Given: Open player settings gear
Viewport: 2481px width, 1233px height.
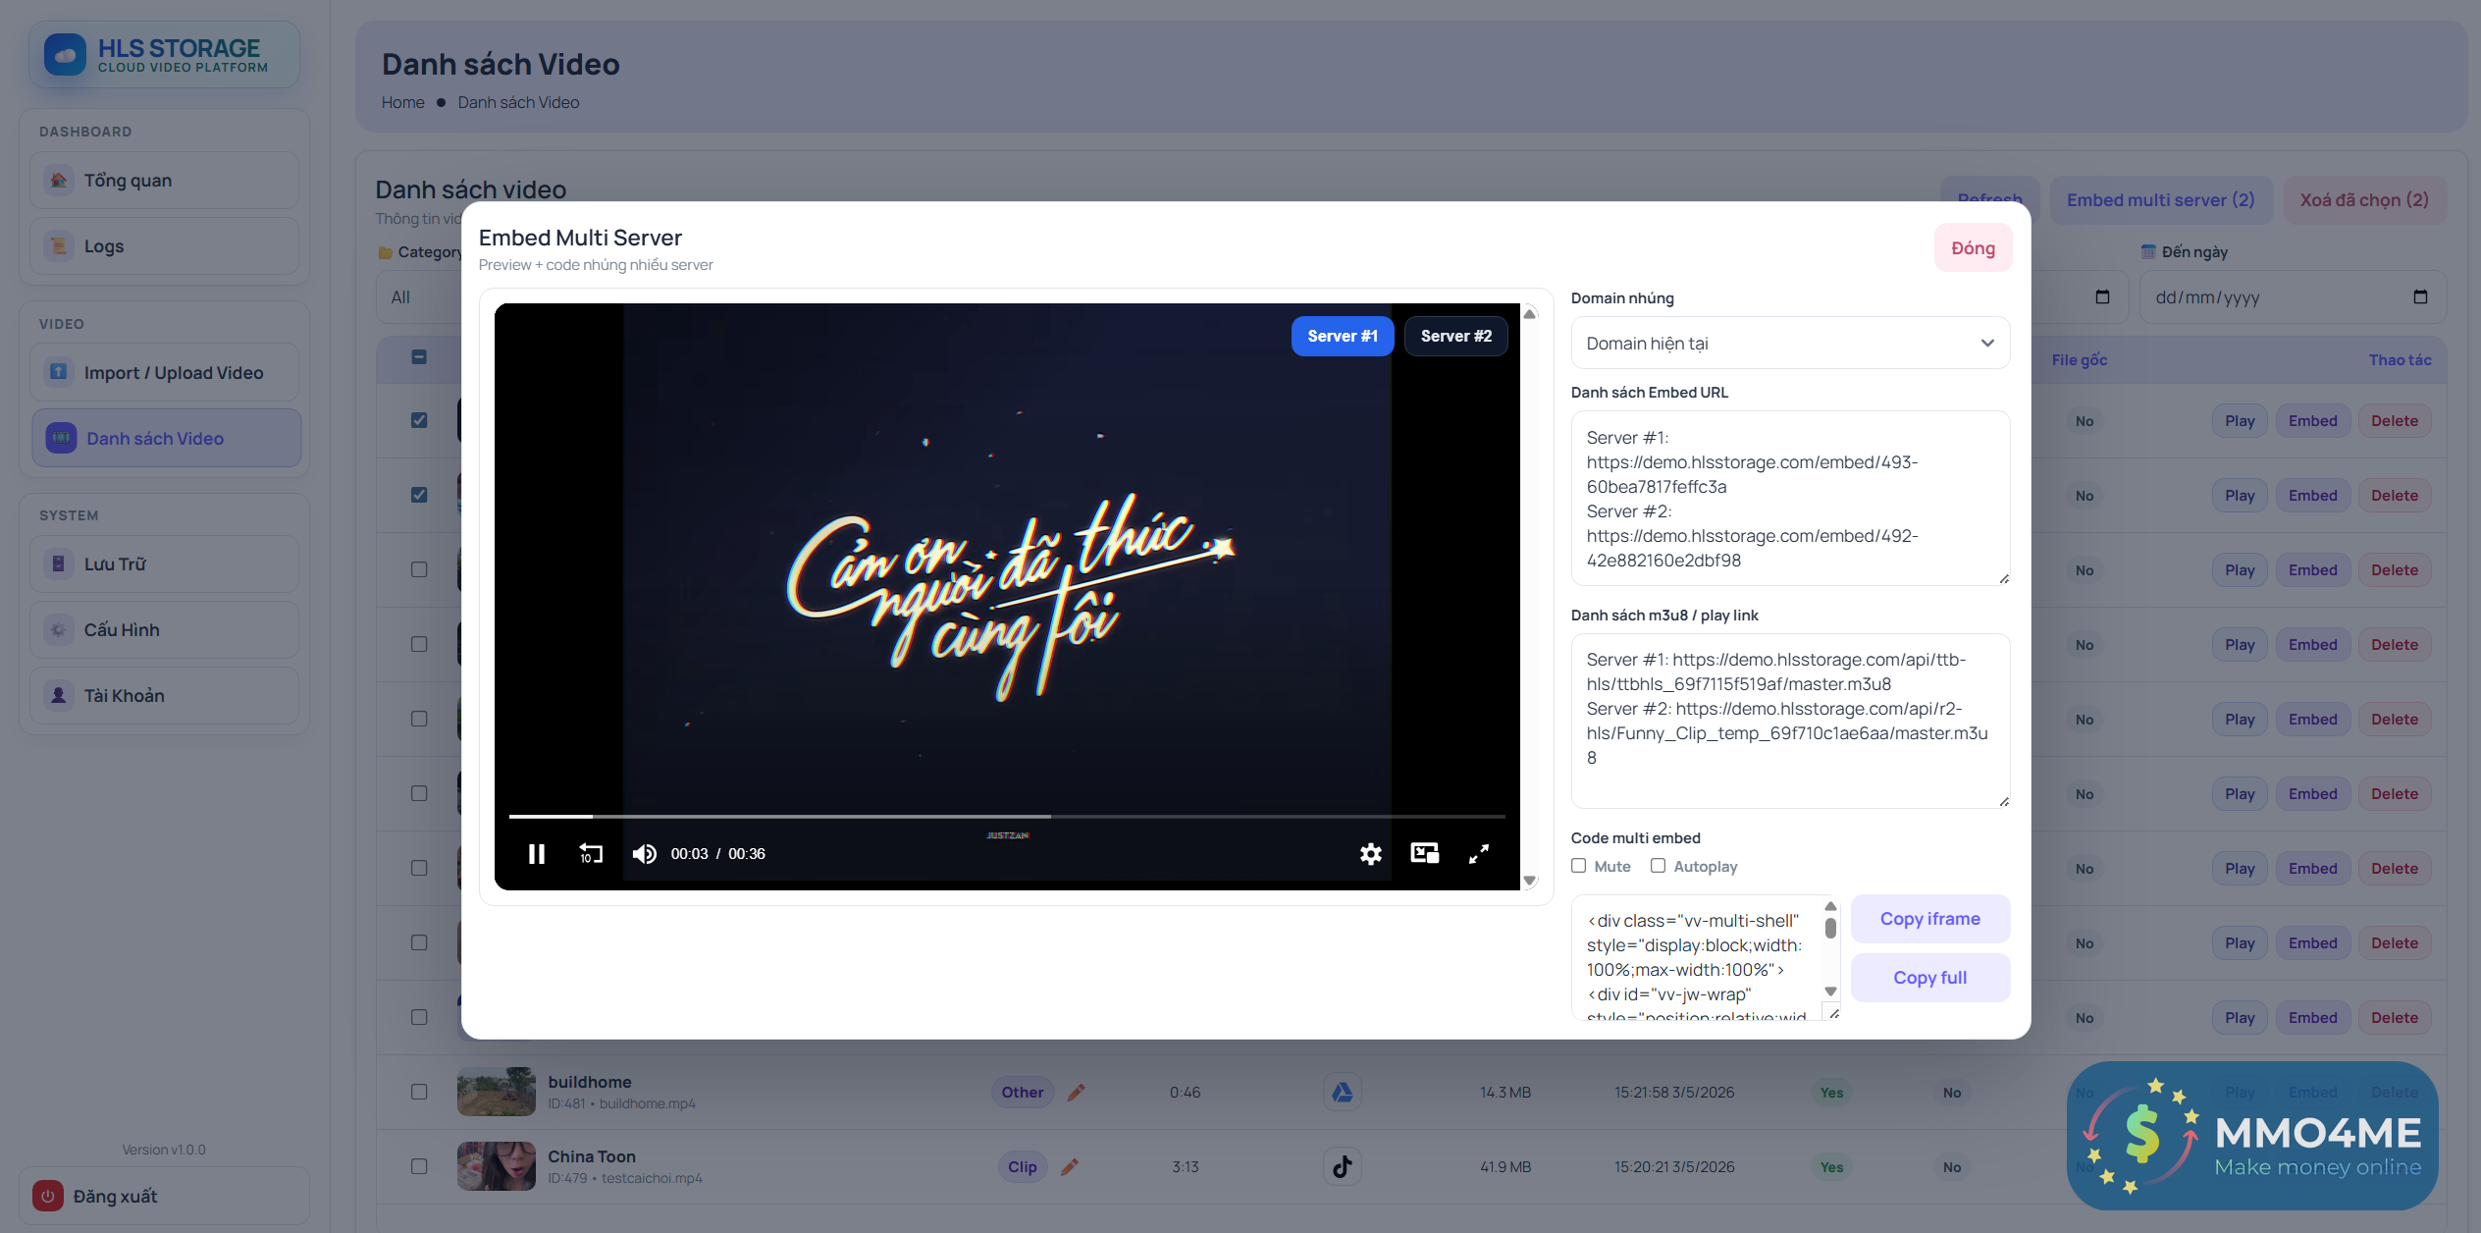Looking at the screenshot, I should click(x=1371, y=853).
